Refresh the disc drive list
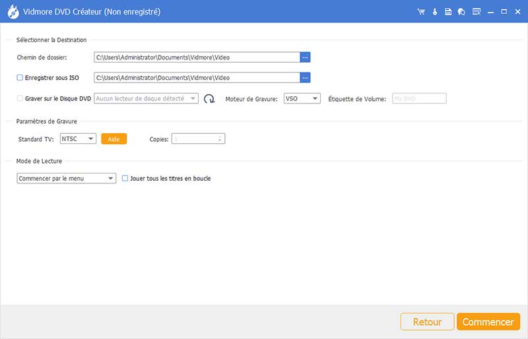The height and width of the screenshot is (339, 528). click(209, 99)
